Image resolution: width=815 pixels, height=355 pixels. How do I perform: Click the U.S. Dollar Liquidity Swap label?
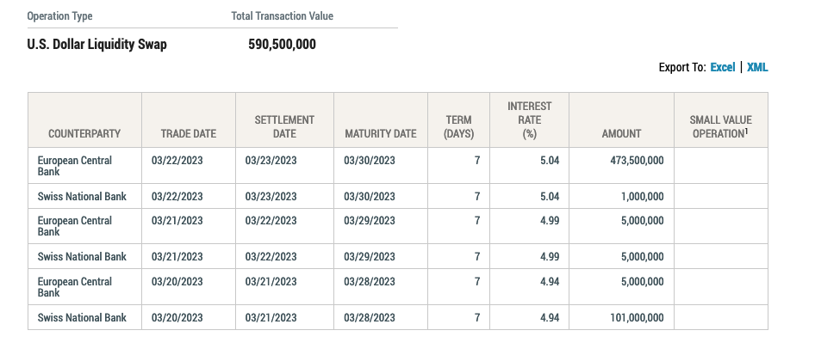(x=97, y=44)
